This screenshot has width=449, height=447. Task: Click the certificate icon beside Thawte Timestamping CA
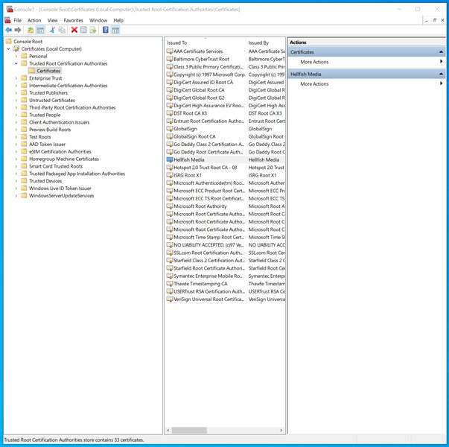click(170, 284)
